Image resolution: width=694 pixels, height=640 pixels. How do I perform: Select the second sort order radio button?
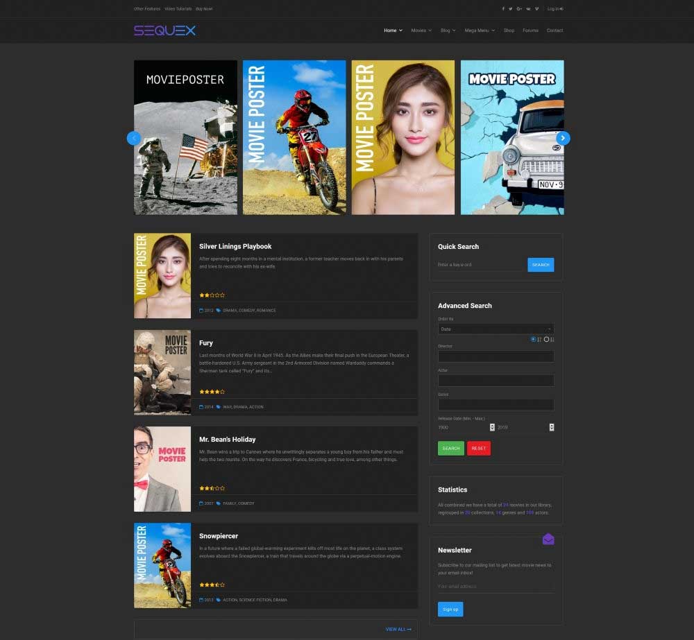pyautogui.click(x=546, y=339)
